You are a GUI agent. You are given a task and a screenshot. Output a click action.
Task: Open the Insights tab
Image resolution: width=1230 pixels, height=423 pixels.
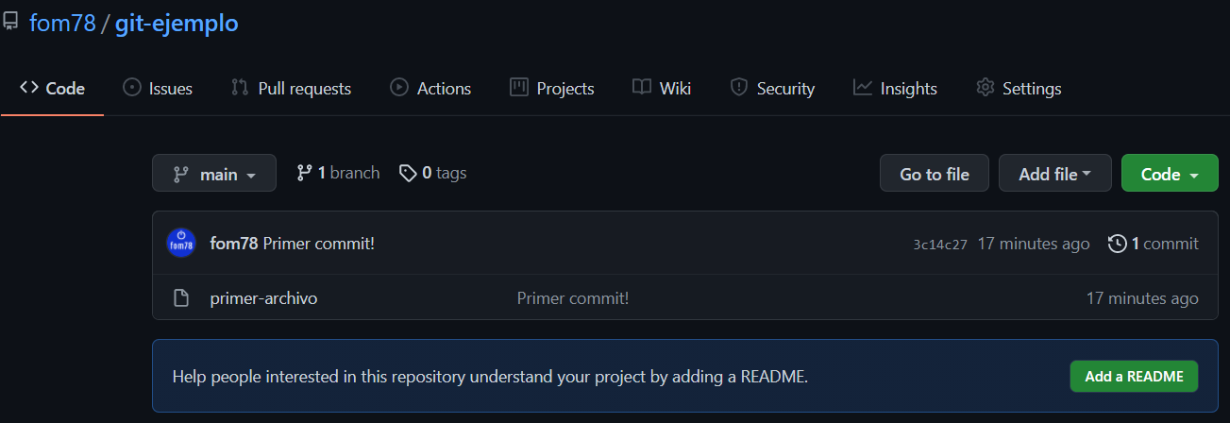895,88
